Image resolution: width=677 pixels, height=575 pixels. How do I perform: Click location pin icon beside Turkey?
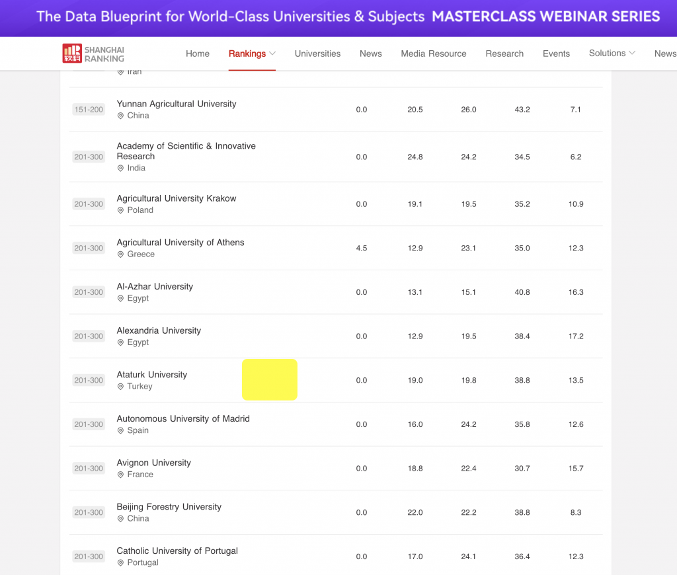tap(120, 387)
